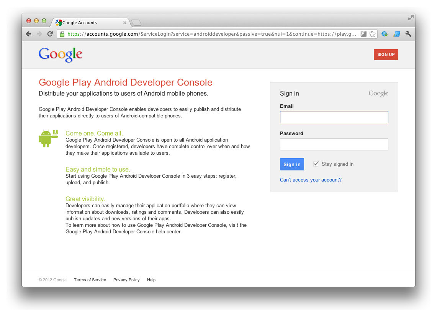Click the Email label above the first field

pos(287,106)
